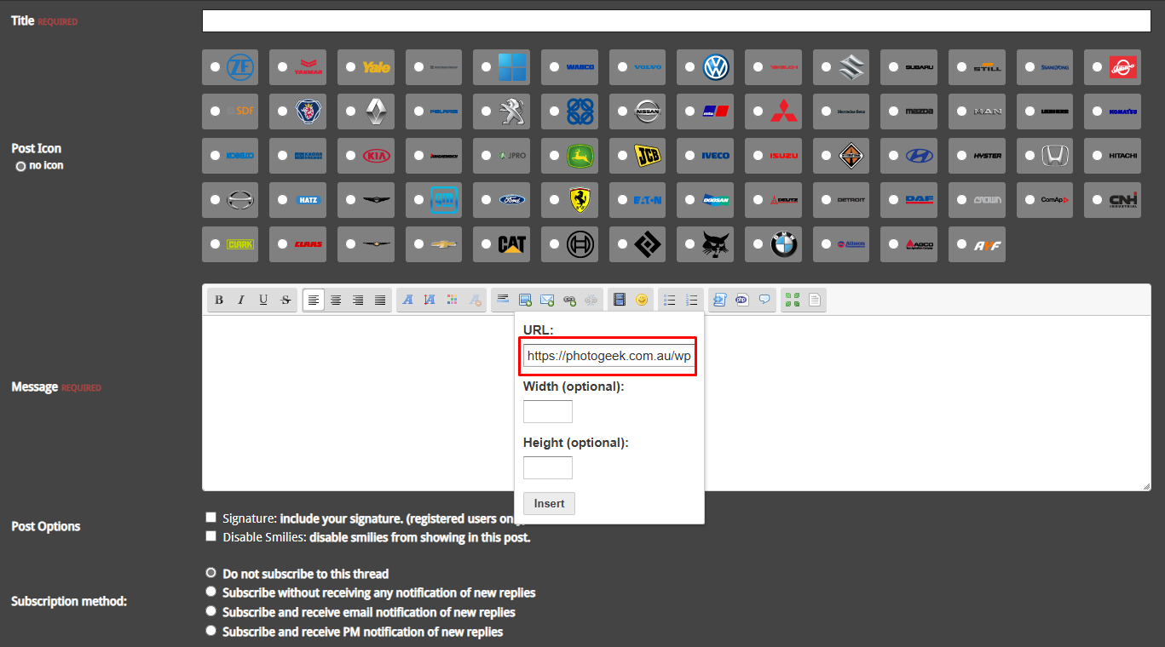Toggle strikethrough formatting in editor toolbar
This screenshot has width=1165, height=647.
click(285, 300)
